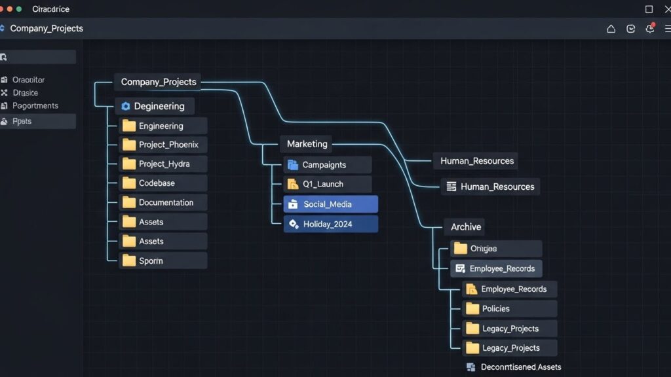
Task: Open the hamburger menu in the header
Action: [666, 29]
